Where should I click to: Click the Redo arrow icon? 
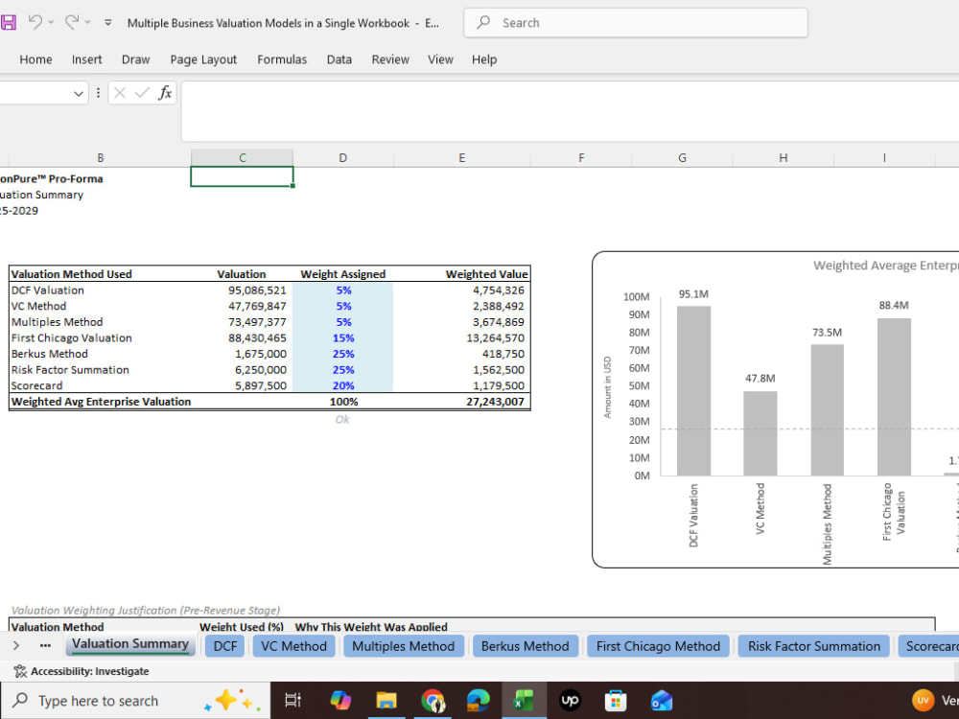click(72, 22)
